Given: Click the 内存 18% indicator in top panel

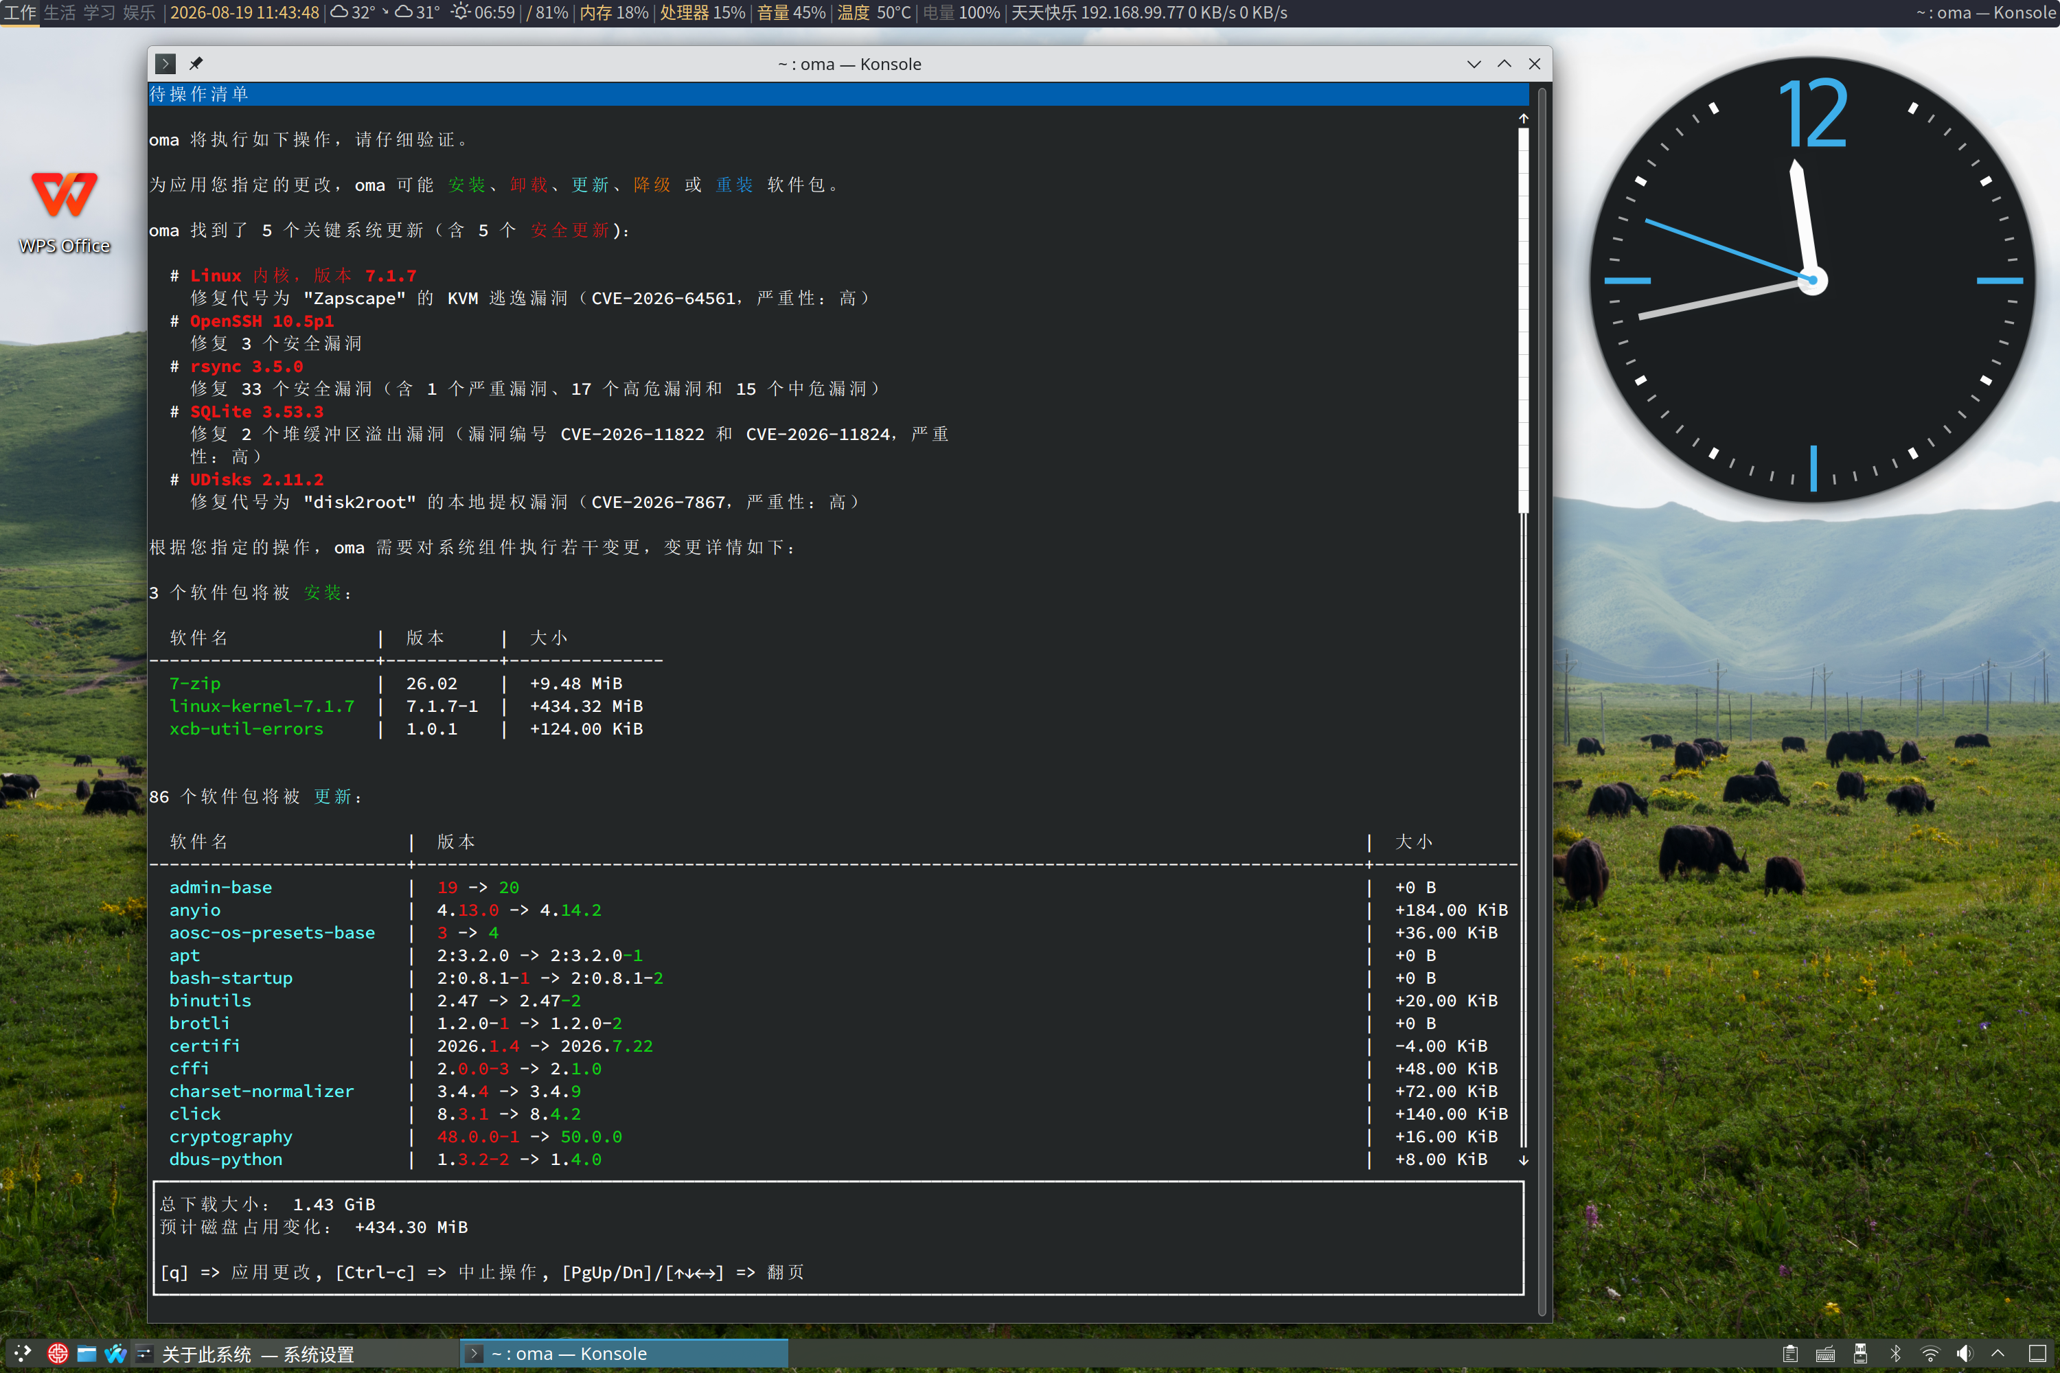Looking at the screenshot, I should tap(614, 12).
